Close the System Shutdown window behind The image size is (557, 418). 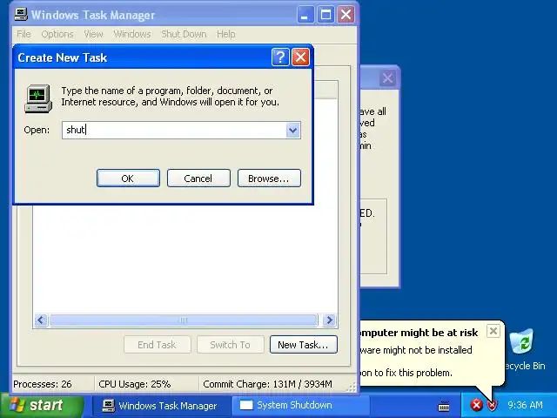387,78
